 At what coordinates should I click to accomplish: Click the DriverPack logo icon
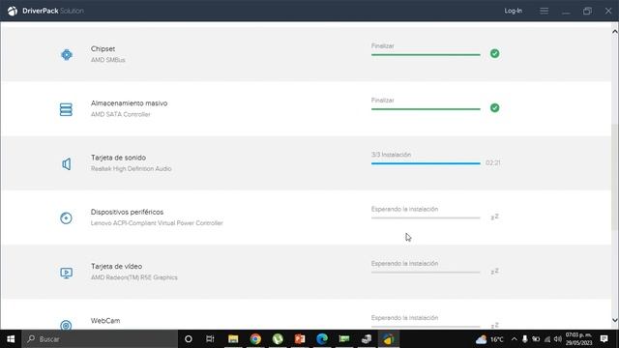[x=13, y=11]
